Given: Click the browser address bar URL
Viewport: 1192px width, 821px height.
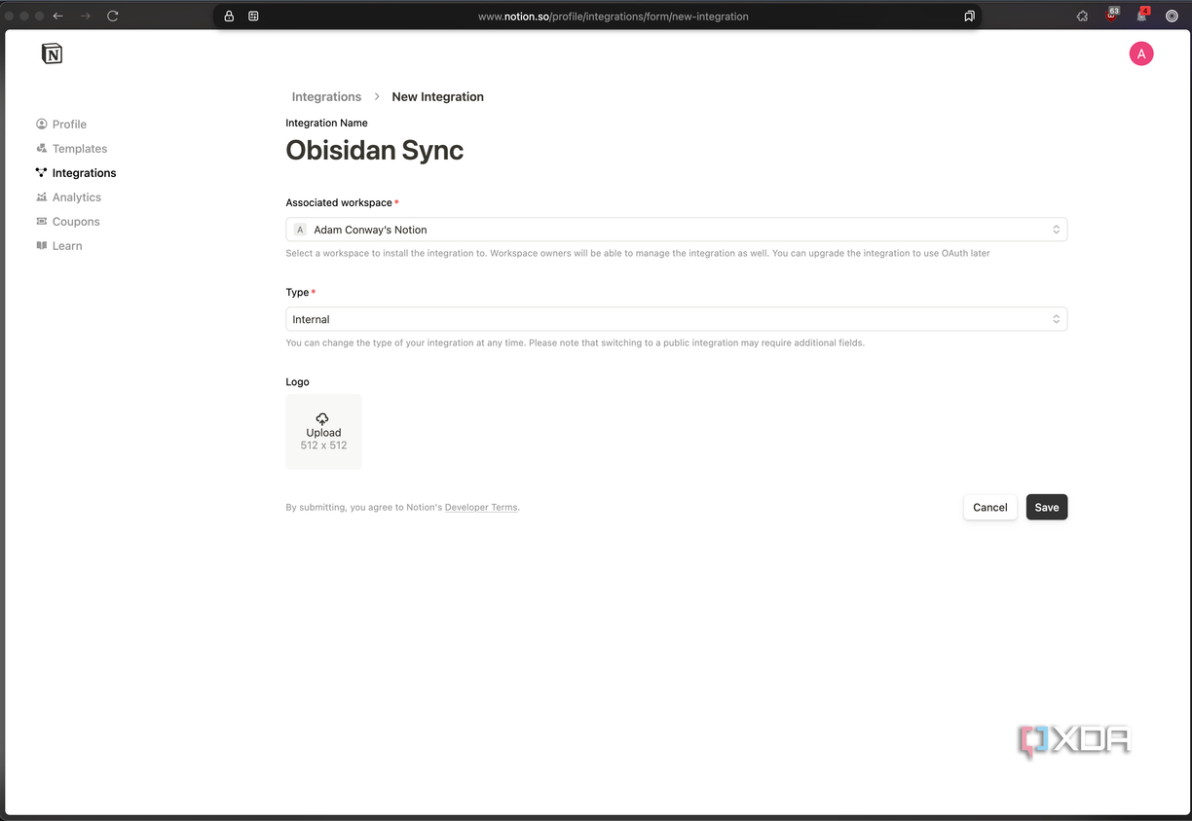Looking at the screenshot, I should [x=614, y=17].
